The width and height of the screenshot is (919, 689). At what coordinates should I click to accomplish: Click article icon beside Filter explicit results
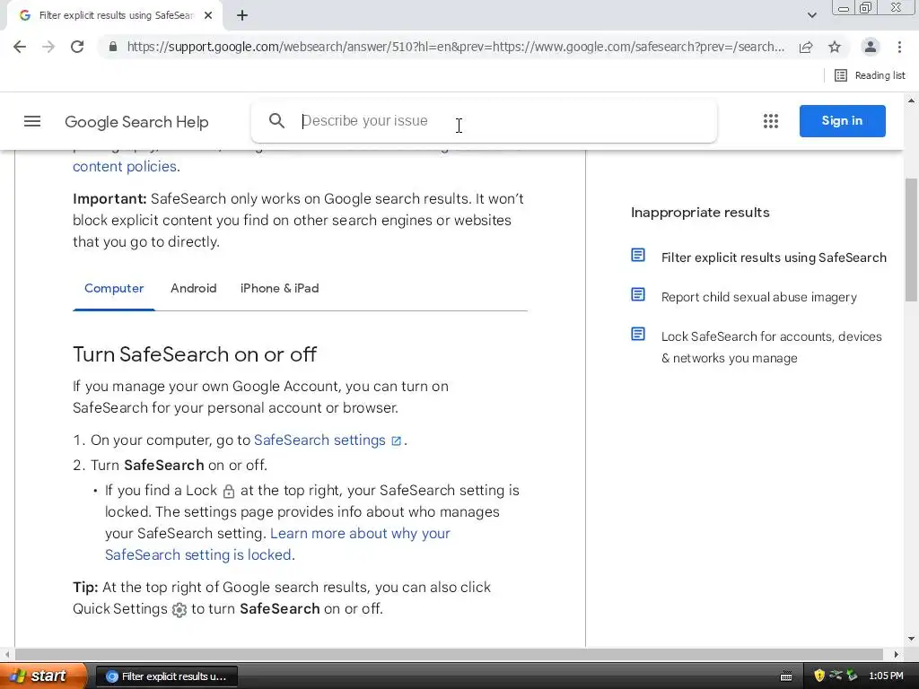[638, 255]
